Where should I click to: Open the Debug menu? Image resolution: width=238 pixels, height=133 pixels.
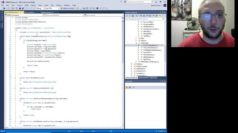pyautogui.click(x=33, y=5)
